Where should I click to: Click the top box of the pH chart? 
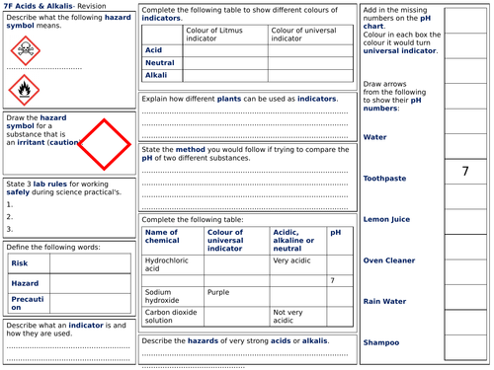[465, 21]
